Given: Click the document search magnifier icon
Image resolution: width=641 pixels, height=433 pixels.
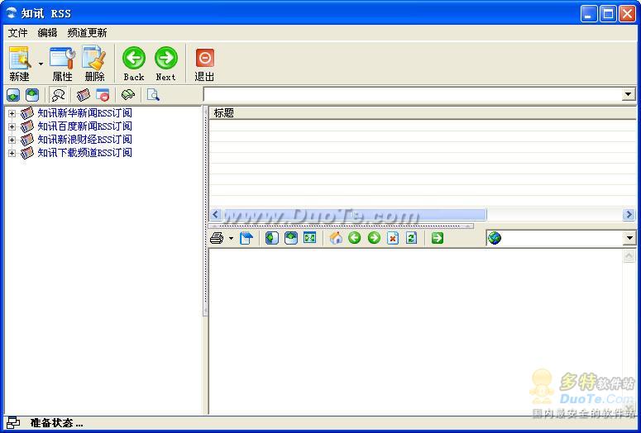Looking at the screenshot, I should point(153,95).
